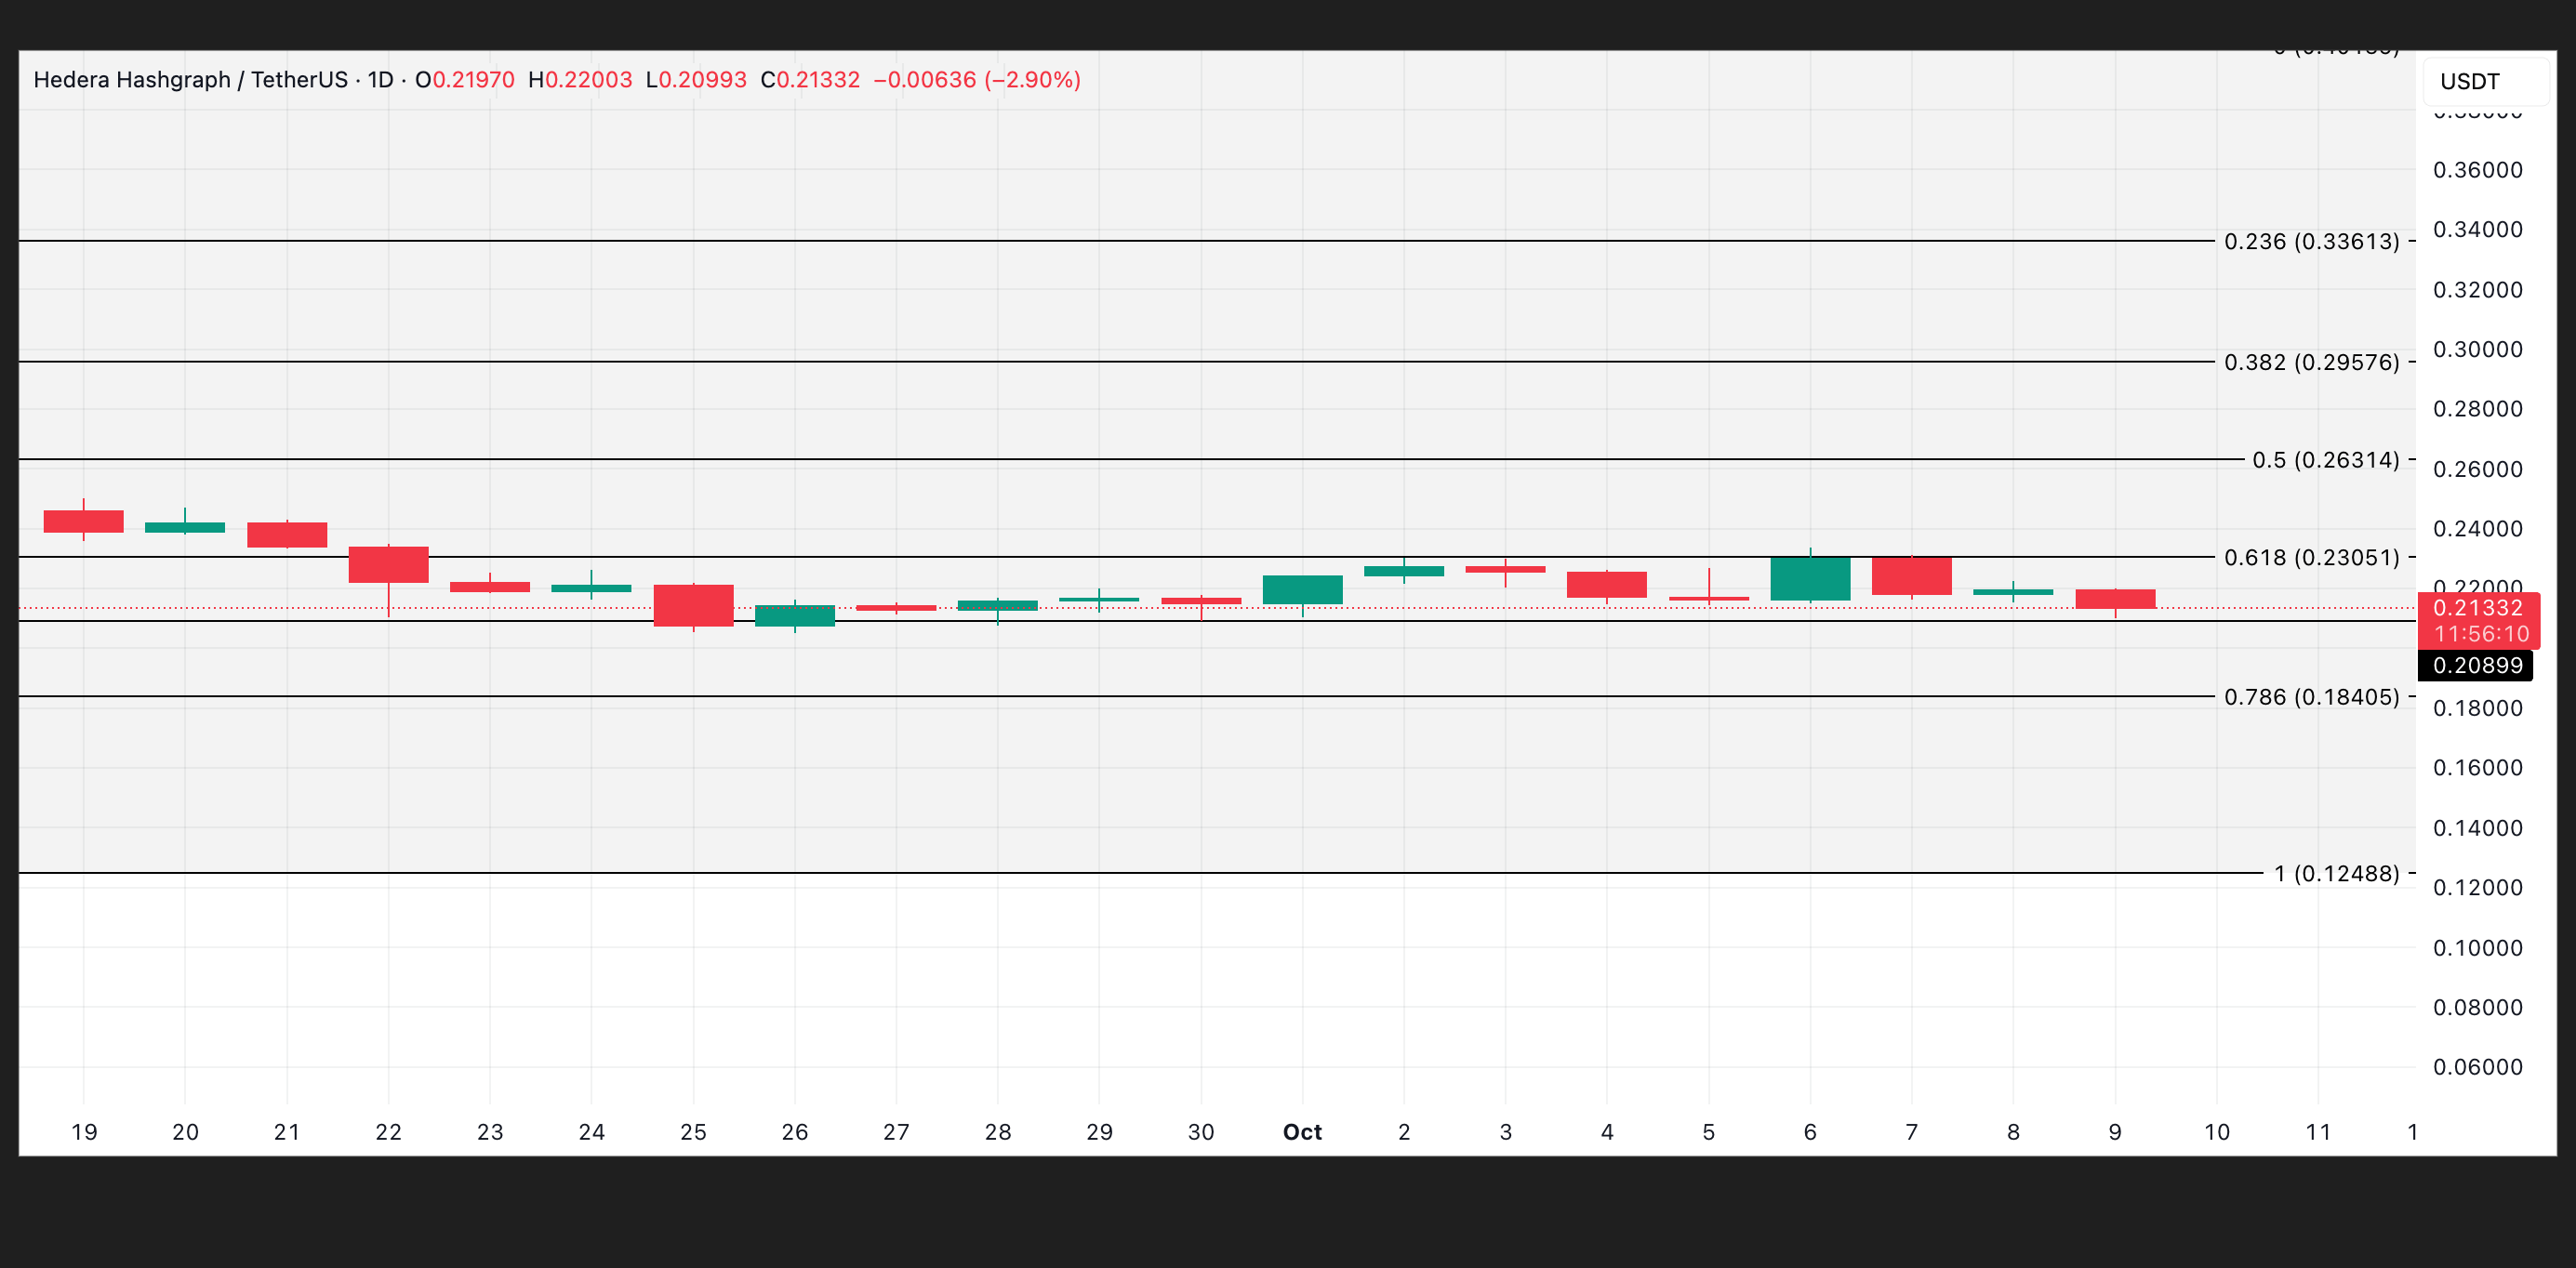Select the 0.382 (0.29576) Fibonacci level label
Screen dimensions: 2576x1268
2310,363
